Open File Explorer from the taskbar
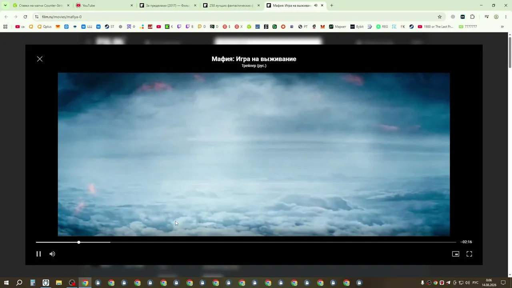 [59, 283]
